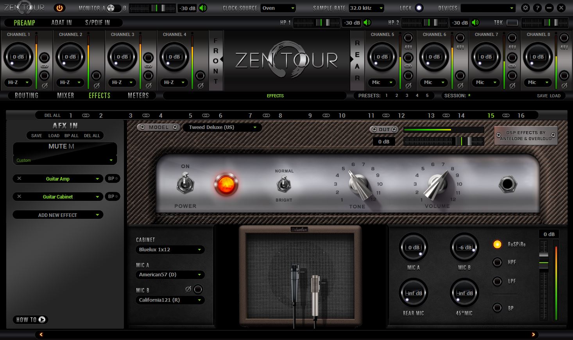Screen dimensions: 573x340
Task: Toggle the TBK talkback button
Action: (x=512, y=23)
